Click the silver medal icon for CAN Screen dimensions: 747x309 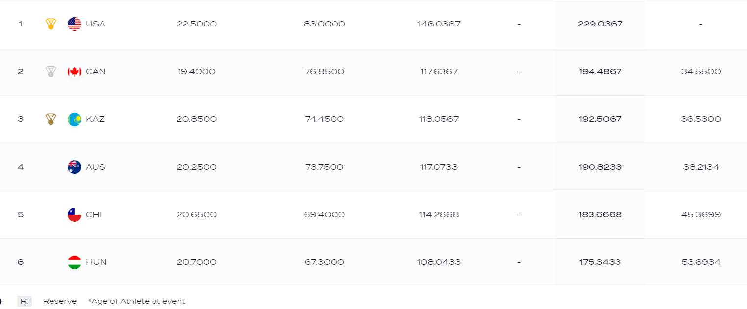(x=51, y=72)
